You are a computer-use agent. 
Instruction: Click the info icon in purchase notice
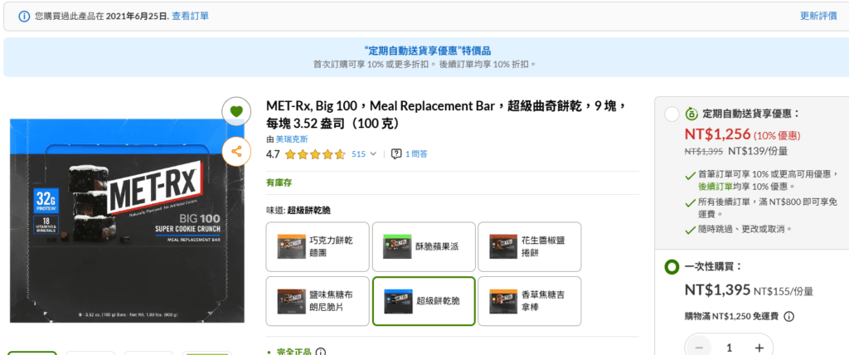pos(24,16)
